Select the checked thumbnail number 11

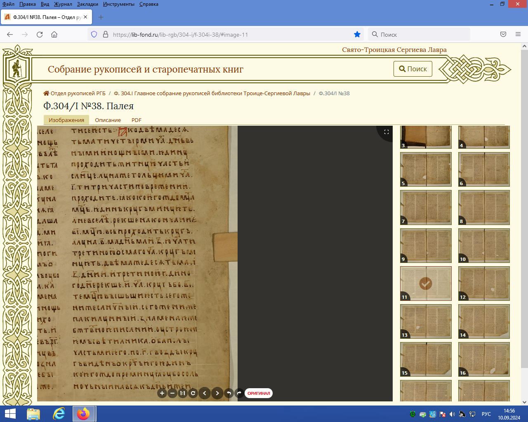[426, 284]
